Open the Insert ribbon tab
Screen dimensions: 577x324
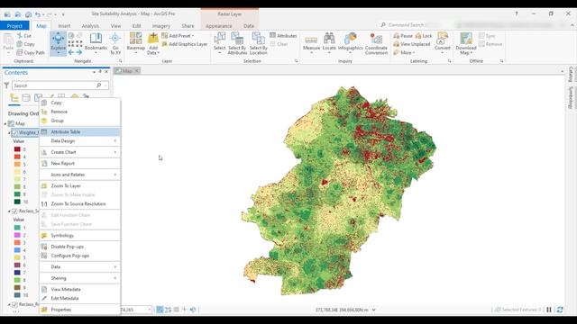(64, 26)
